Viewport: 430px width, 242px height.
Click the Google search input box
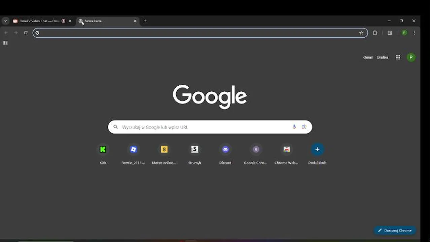[x=210, y=127]
